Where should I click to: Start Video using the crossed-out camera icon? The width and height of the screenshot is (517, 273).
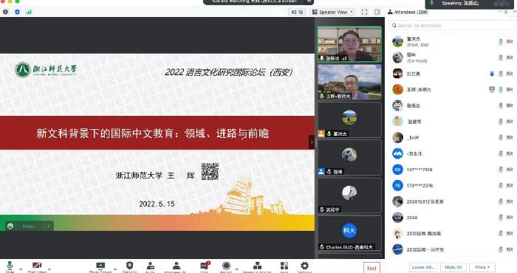[37, 266]
